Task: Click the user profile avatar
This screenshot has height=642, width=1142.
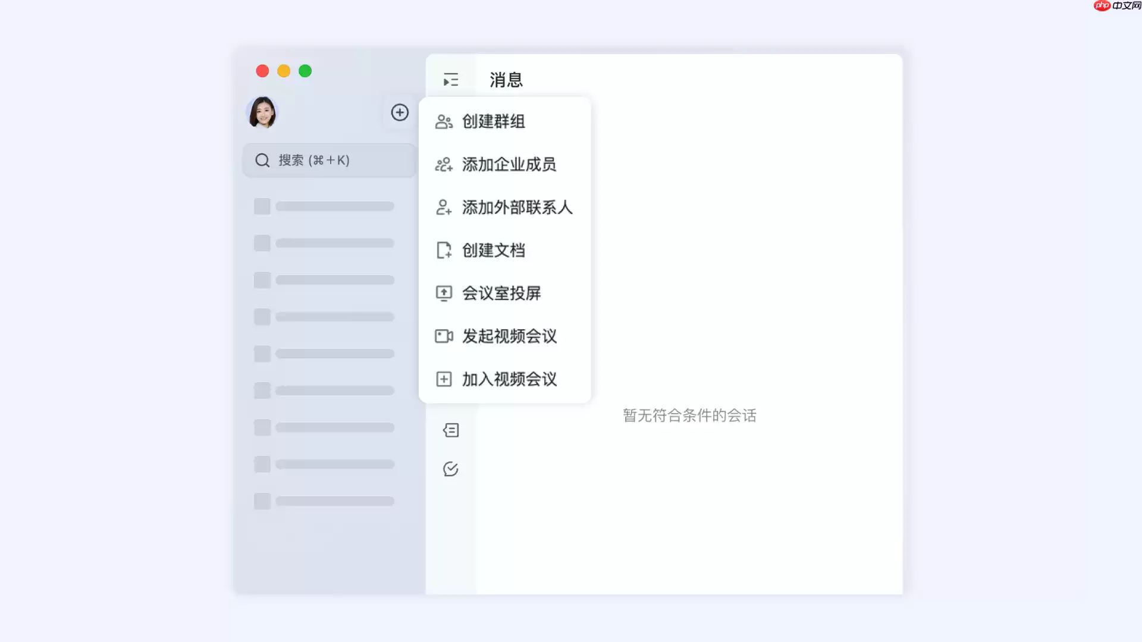Action: 262,112
